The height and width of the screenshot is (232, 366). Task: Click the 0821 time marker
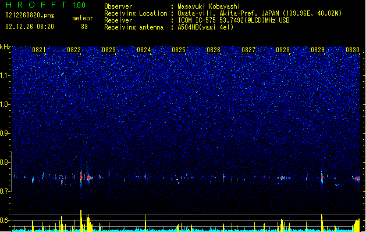coord(39,50)
